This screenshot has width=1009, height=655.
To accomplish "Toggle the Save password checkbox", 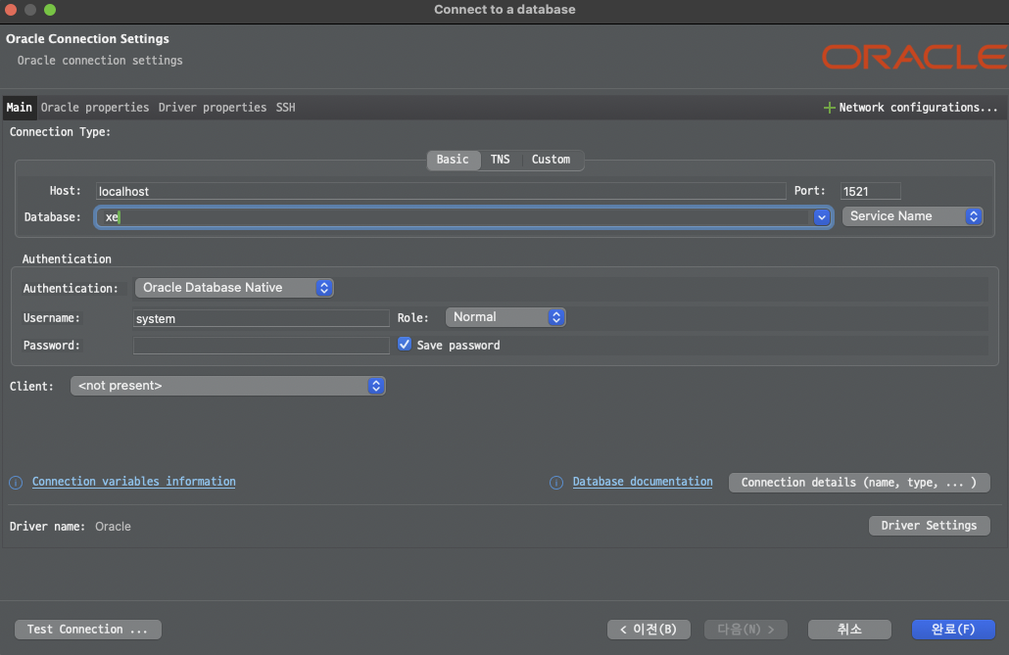I will tap(405, 345).
